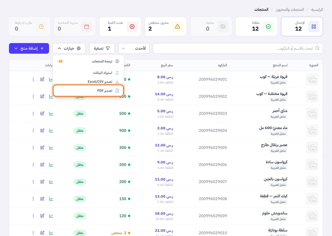Open more actions for قهوة مختصّة – كوب
Viewport: 332px width, 236px height.
point(33,96)
